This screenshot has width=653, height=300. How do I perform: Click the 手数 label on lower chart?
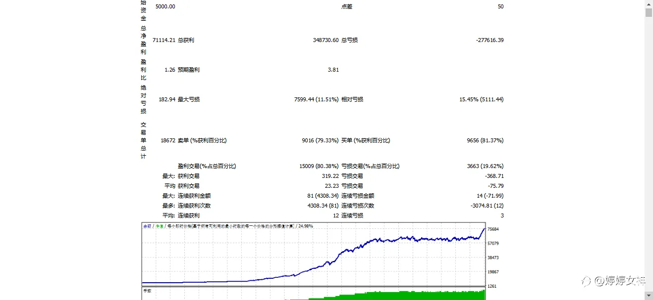click(147, 291)
